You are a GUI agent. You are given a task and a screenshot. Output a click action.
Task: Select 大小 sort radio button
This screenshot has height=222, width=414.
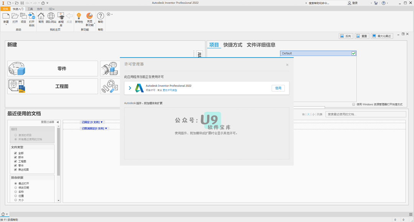(16, 200)
